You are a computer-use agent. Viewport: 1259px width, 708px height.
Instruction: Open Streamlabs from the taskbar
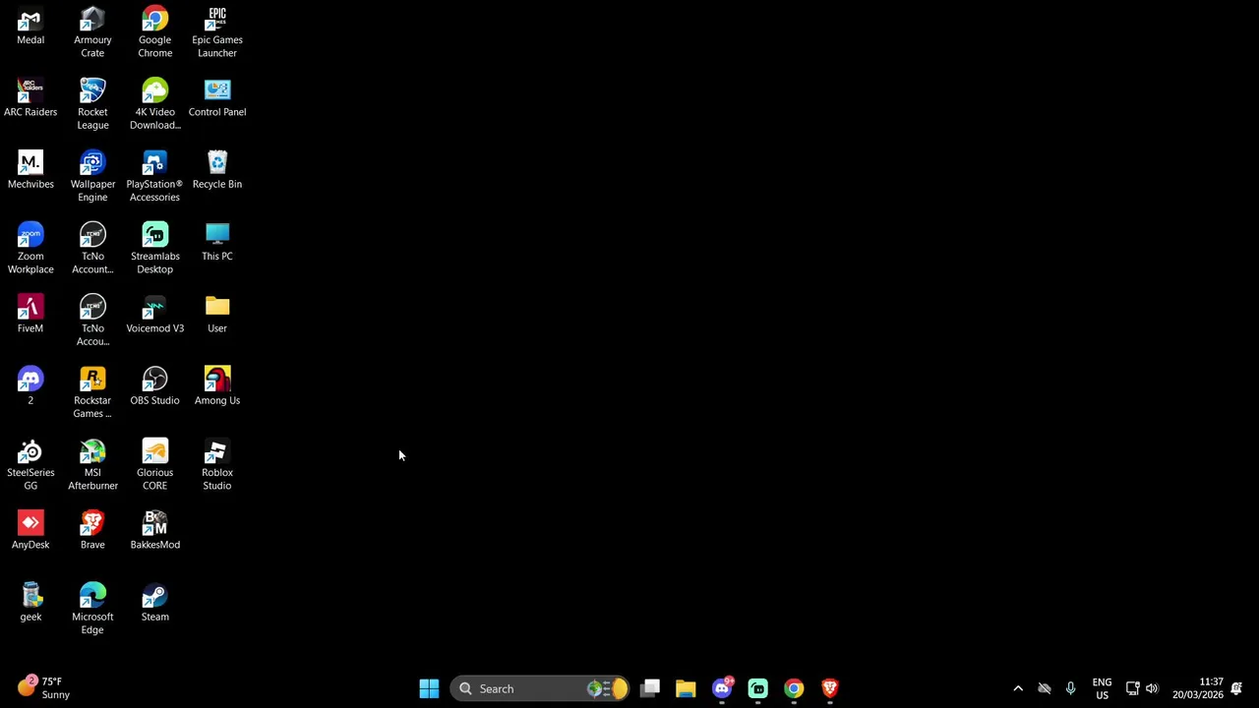(x=757, y=688)
